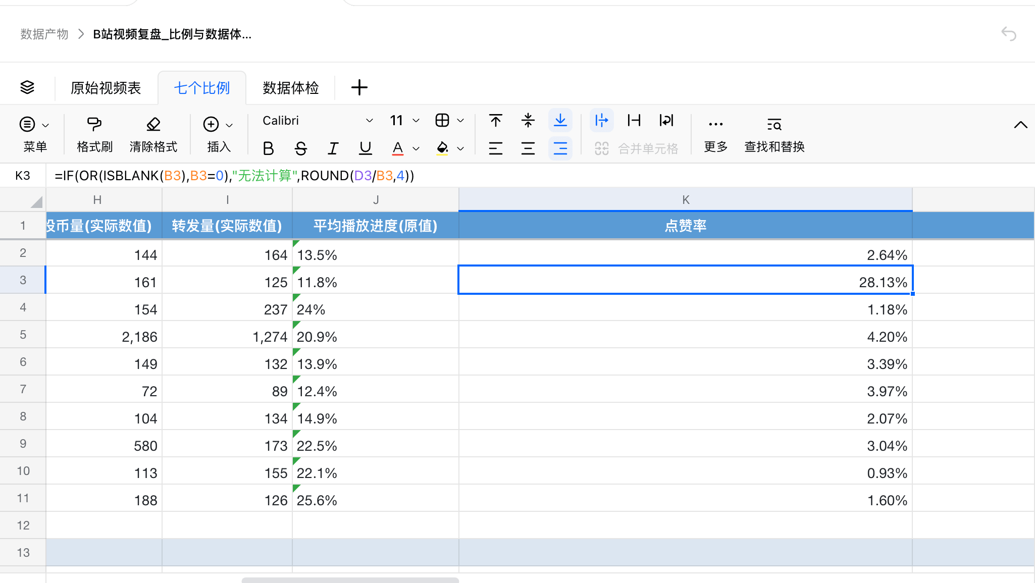This screenshot has width=1035, height=583.
Task: Open the sheet layers list icon
Action: pos(27,87)
